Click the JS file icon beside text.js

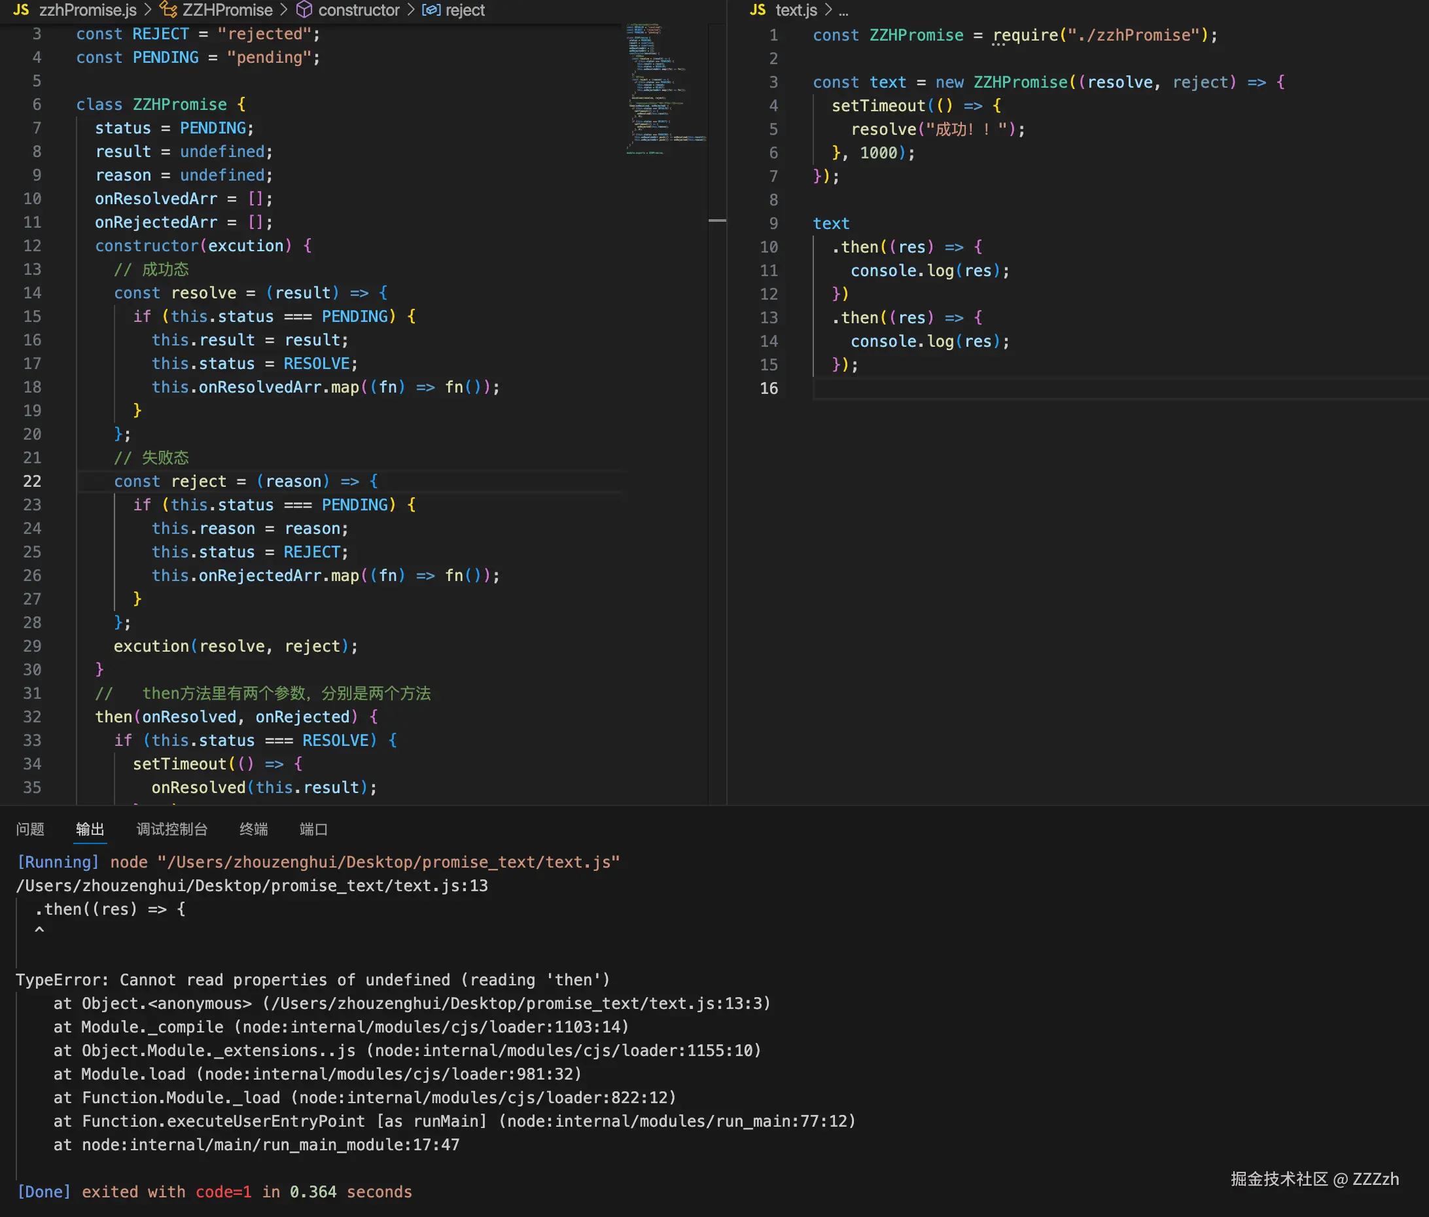757,10
